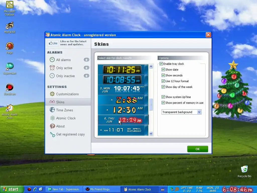Viewport: 257px width, 193px height.
Task: Click the green OK button
Action: pos(198,149)
